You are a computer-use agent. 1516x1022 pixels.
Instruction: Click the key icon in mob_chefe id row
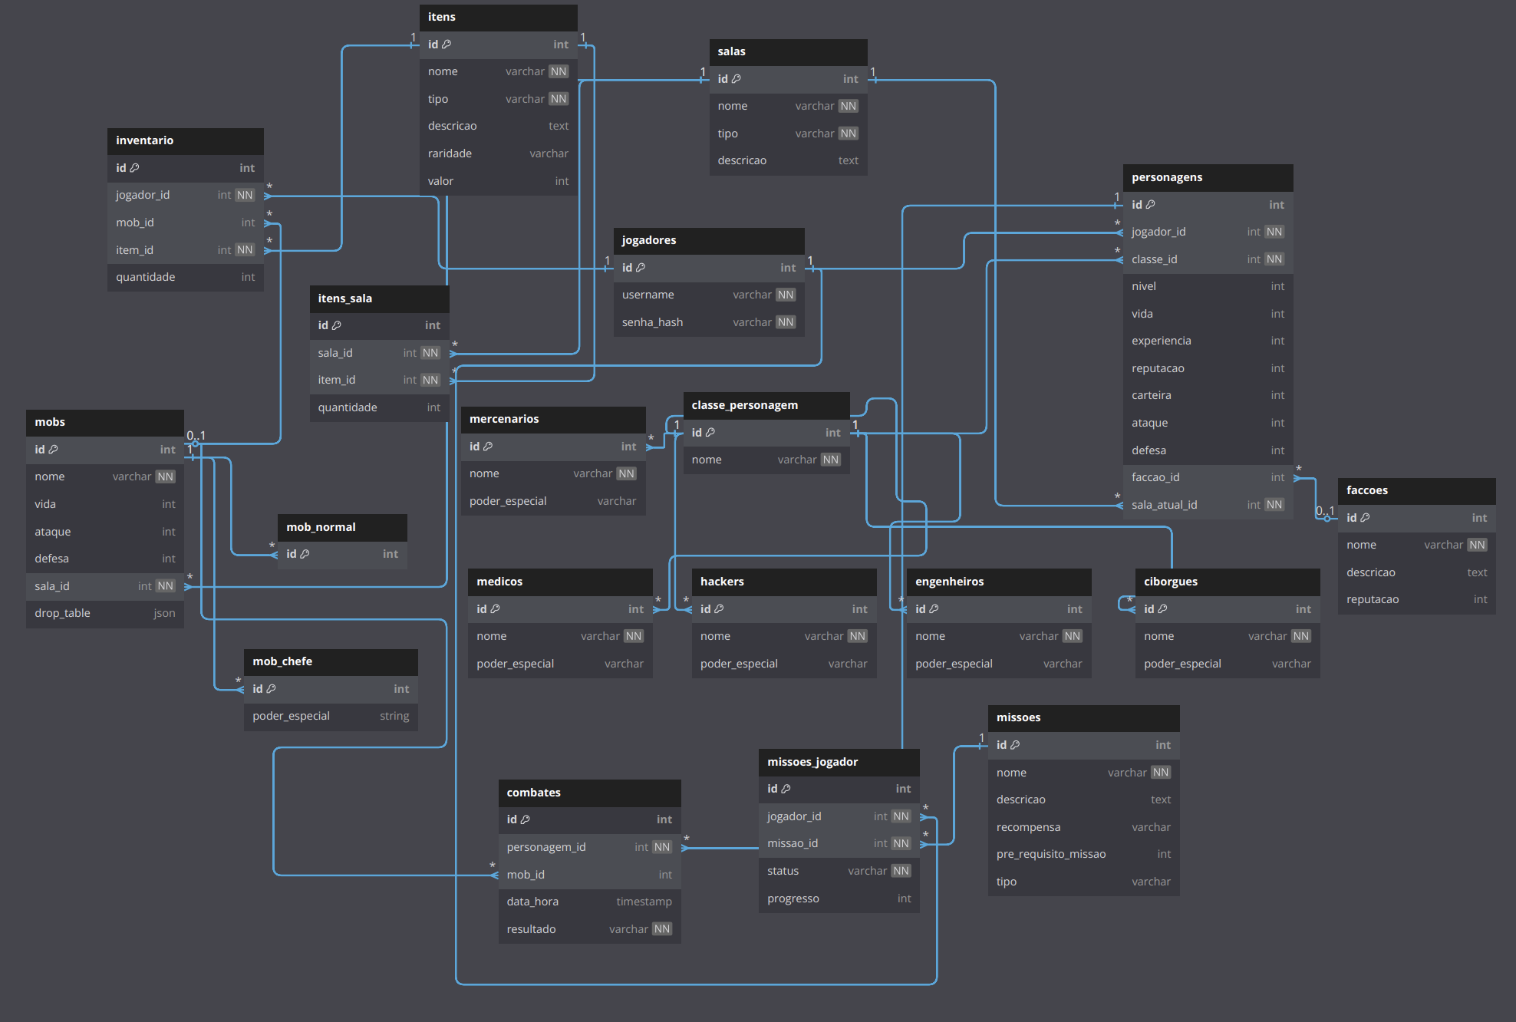(271, 689)
